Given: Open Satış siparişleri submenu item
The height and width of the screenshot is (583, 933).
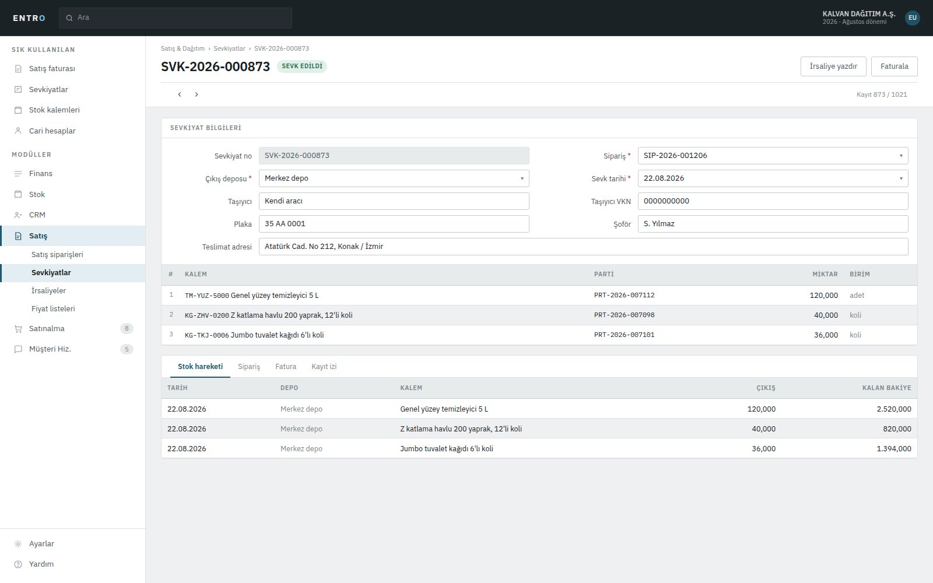Looking at the screenshot, I should coord(73,255).
